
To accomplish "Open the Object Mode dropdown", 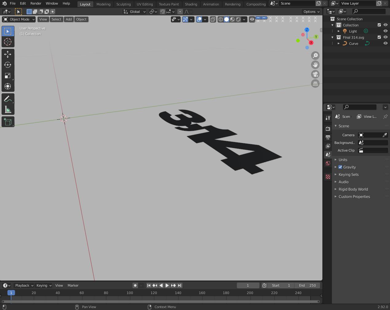I will [x=19, y=19].
